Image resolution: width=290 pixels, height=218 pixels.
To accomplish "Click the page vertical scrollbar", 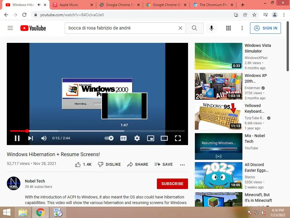I will point(288,46).
